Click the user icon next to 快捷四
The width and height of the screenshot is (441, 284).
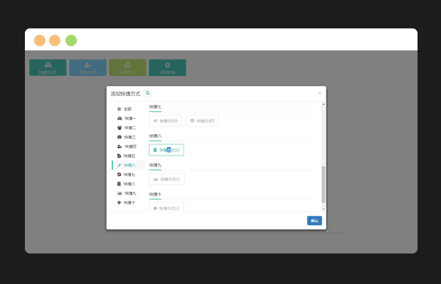click(x=119, y=146)
